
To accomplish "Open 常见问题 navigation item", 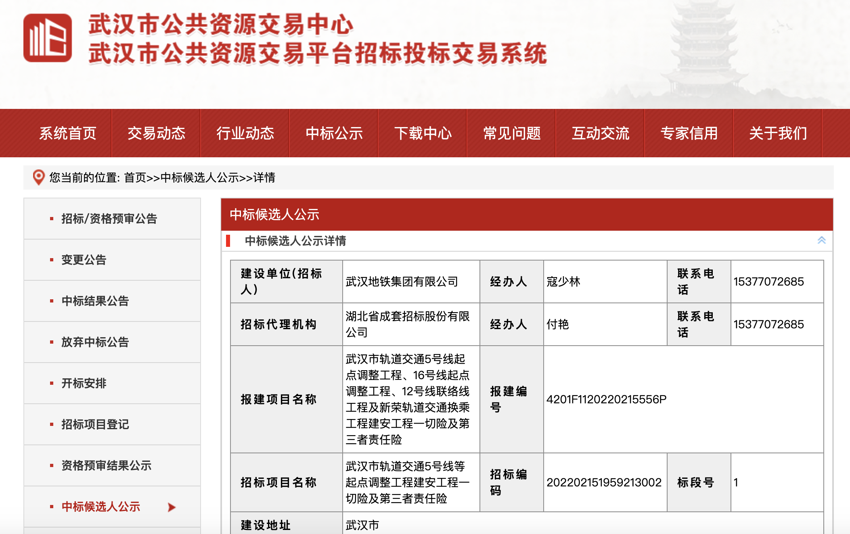I will click(511, 133).
